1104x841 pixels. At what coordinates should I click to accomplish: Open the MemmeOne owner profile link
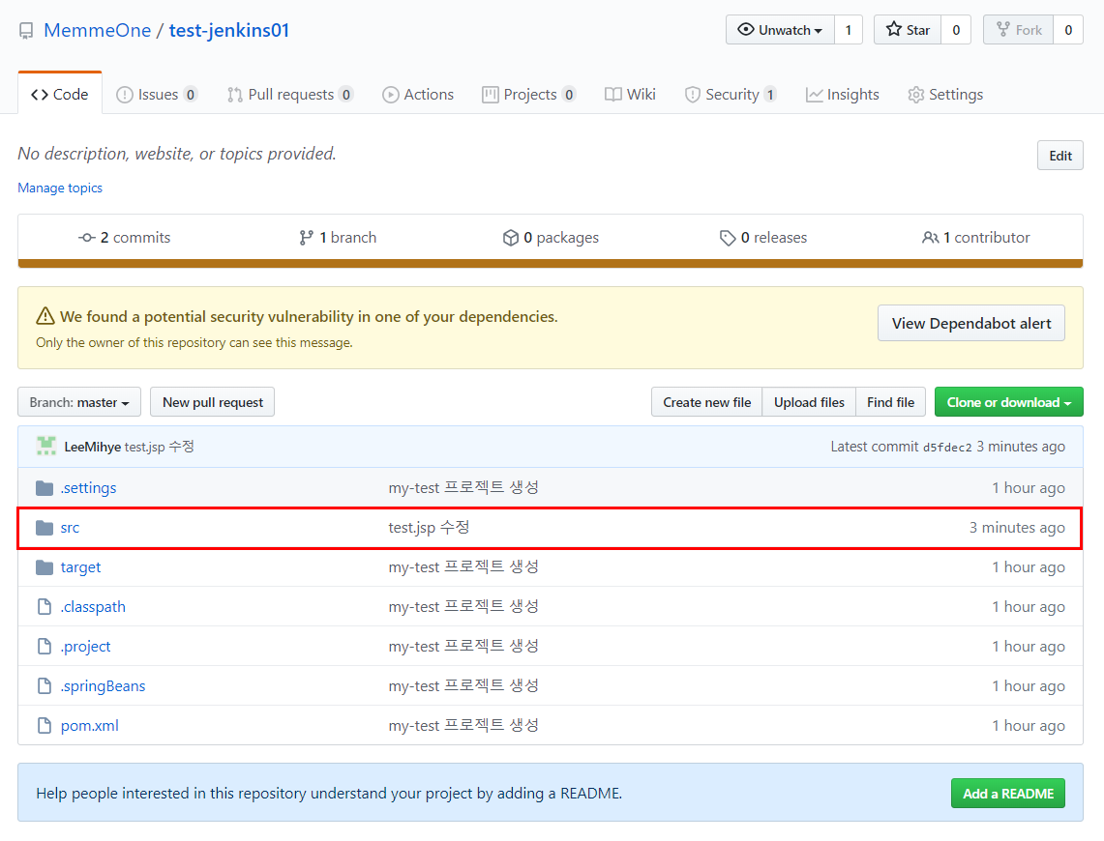click(x=97, y=30)
